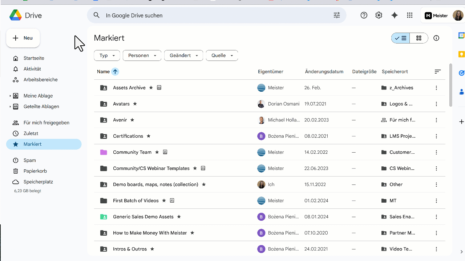The width and height of the screenshot is (465, 261).
Task: Click the Meister organization badge
Action: click(436, 16)
